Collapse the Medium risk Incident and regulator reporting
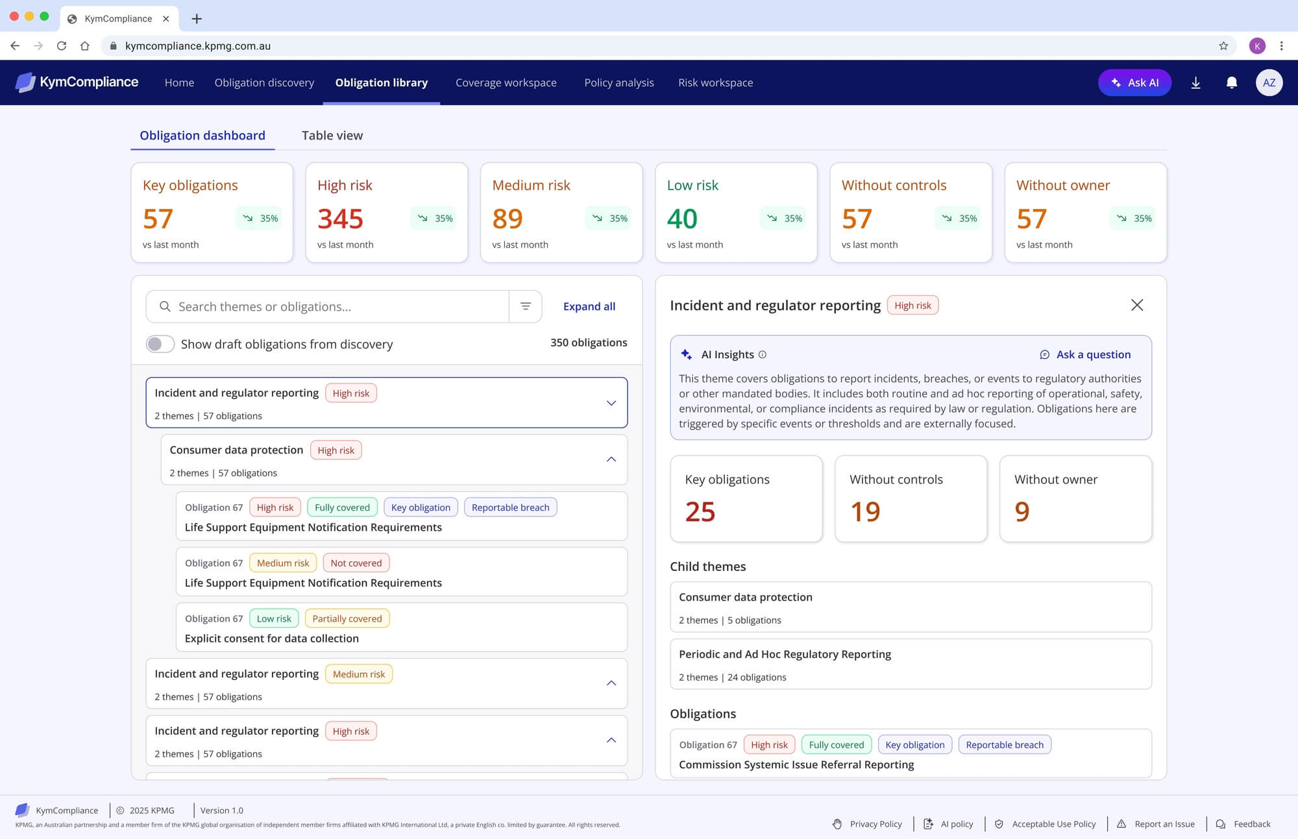 click(611, 683)
